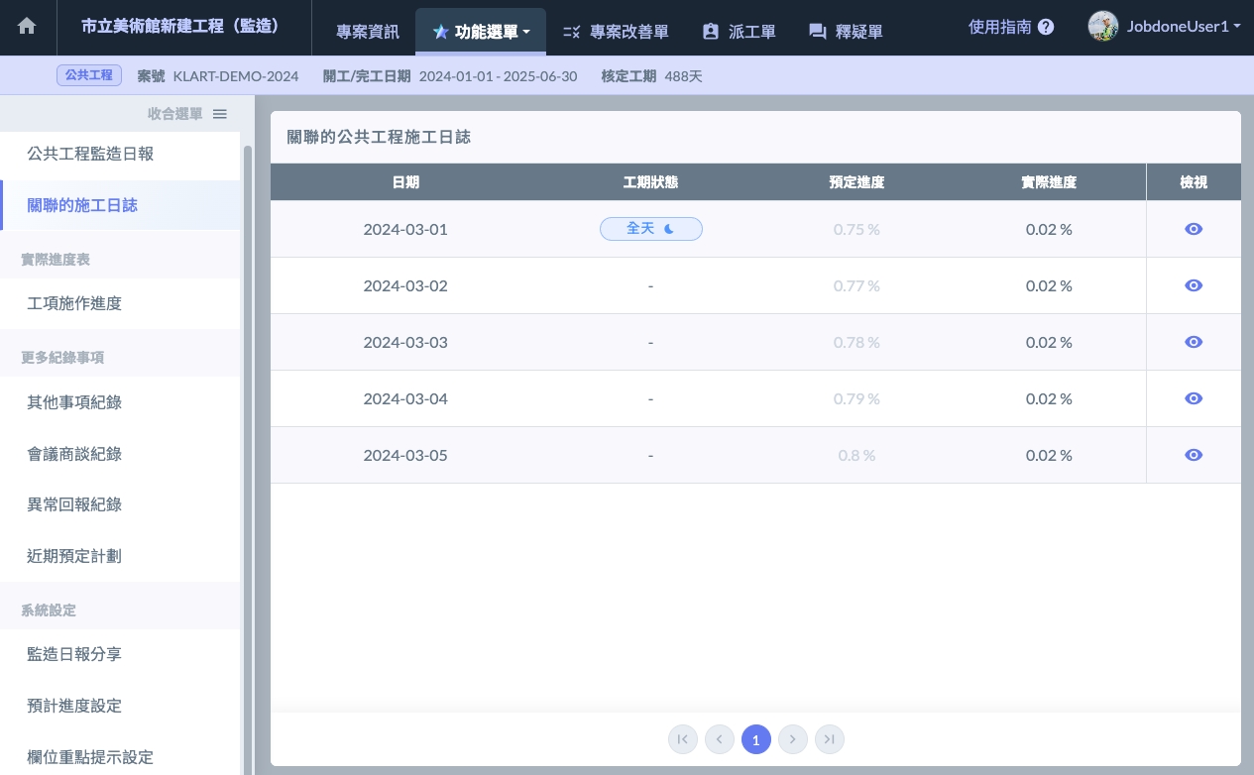This screenshot has height=775, width=1254.
Task: Open the 派工單 tab
Action: tap(739, 32)
